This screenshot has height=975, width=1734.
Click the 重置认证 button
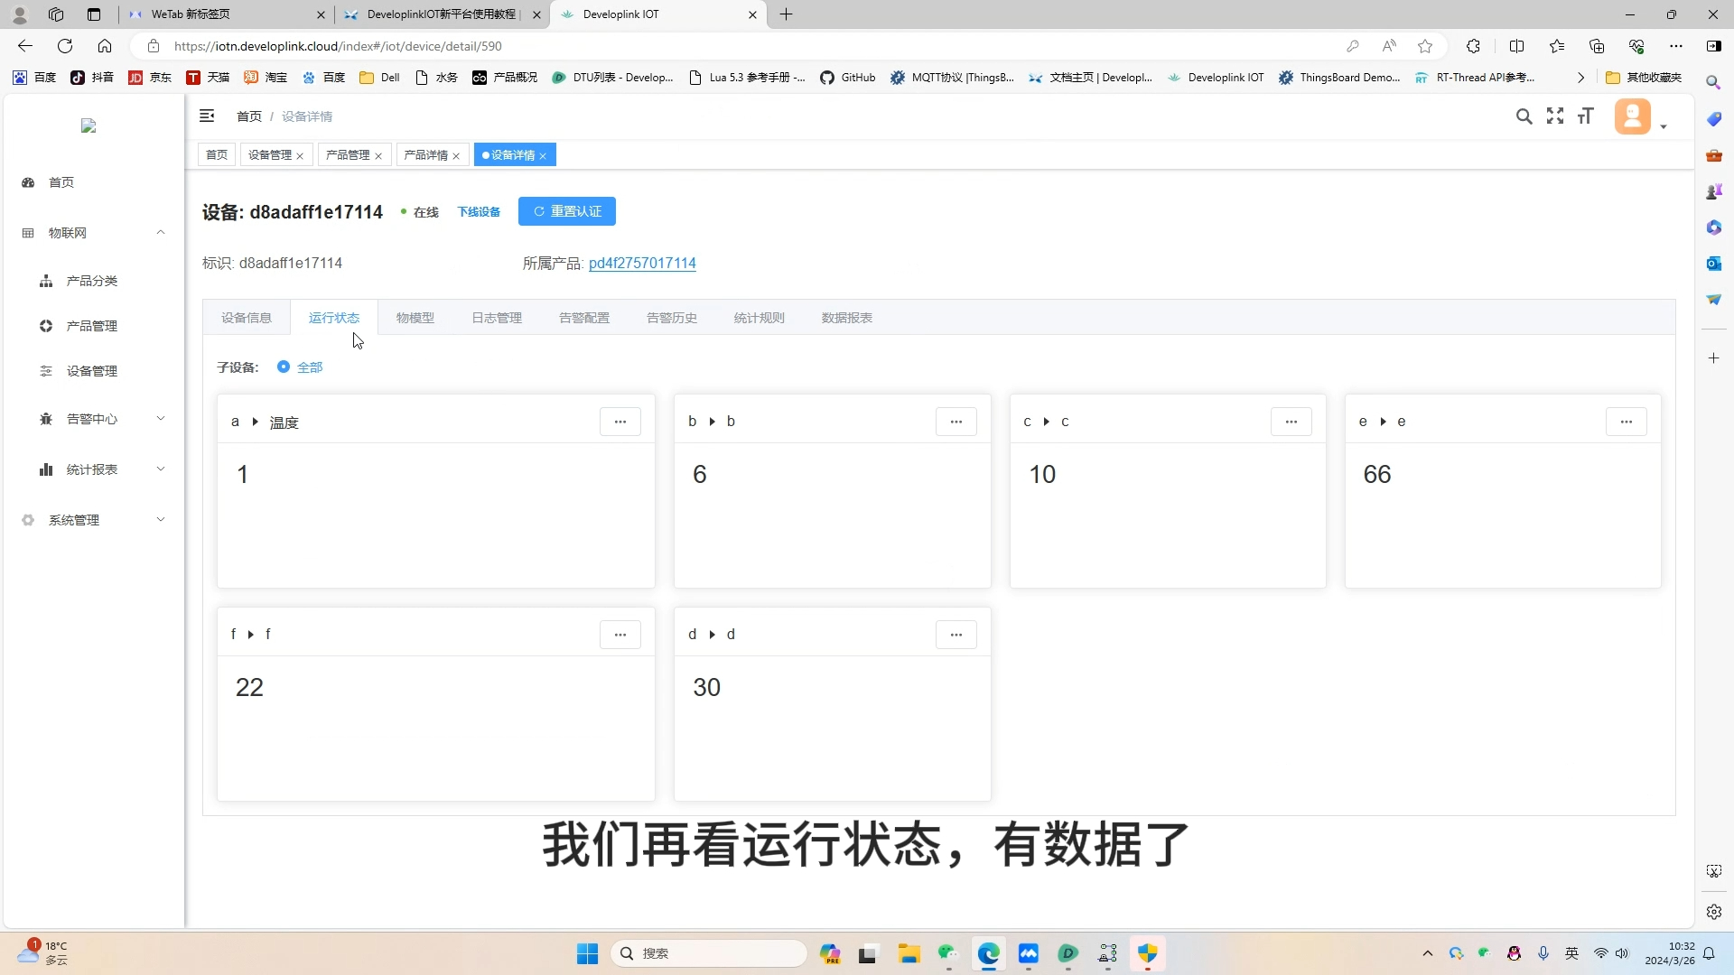(567, 211)
